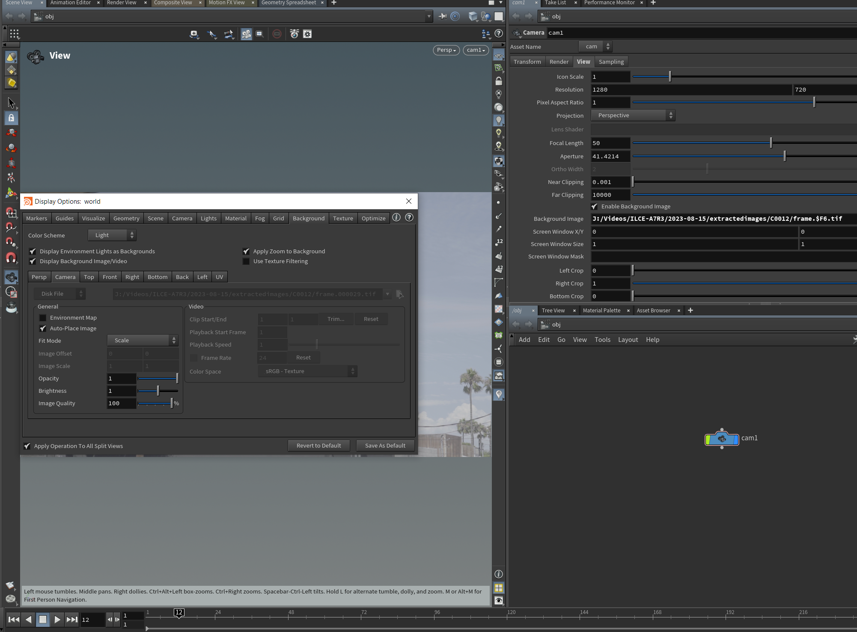Switch to the Texture tab in Display Options
This screenshot has height=632, width=857.
(x=343, y=218)
